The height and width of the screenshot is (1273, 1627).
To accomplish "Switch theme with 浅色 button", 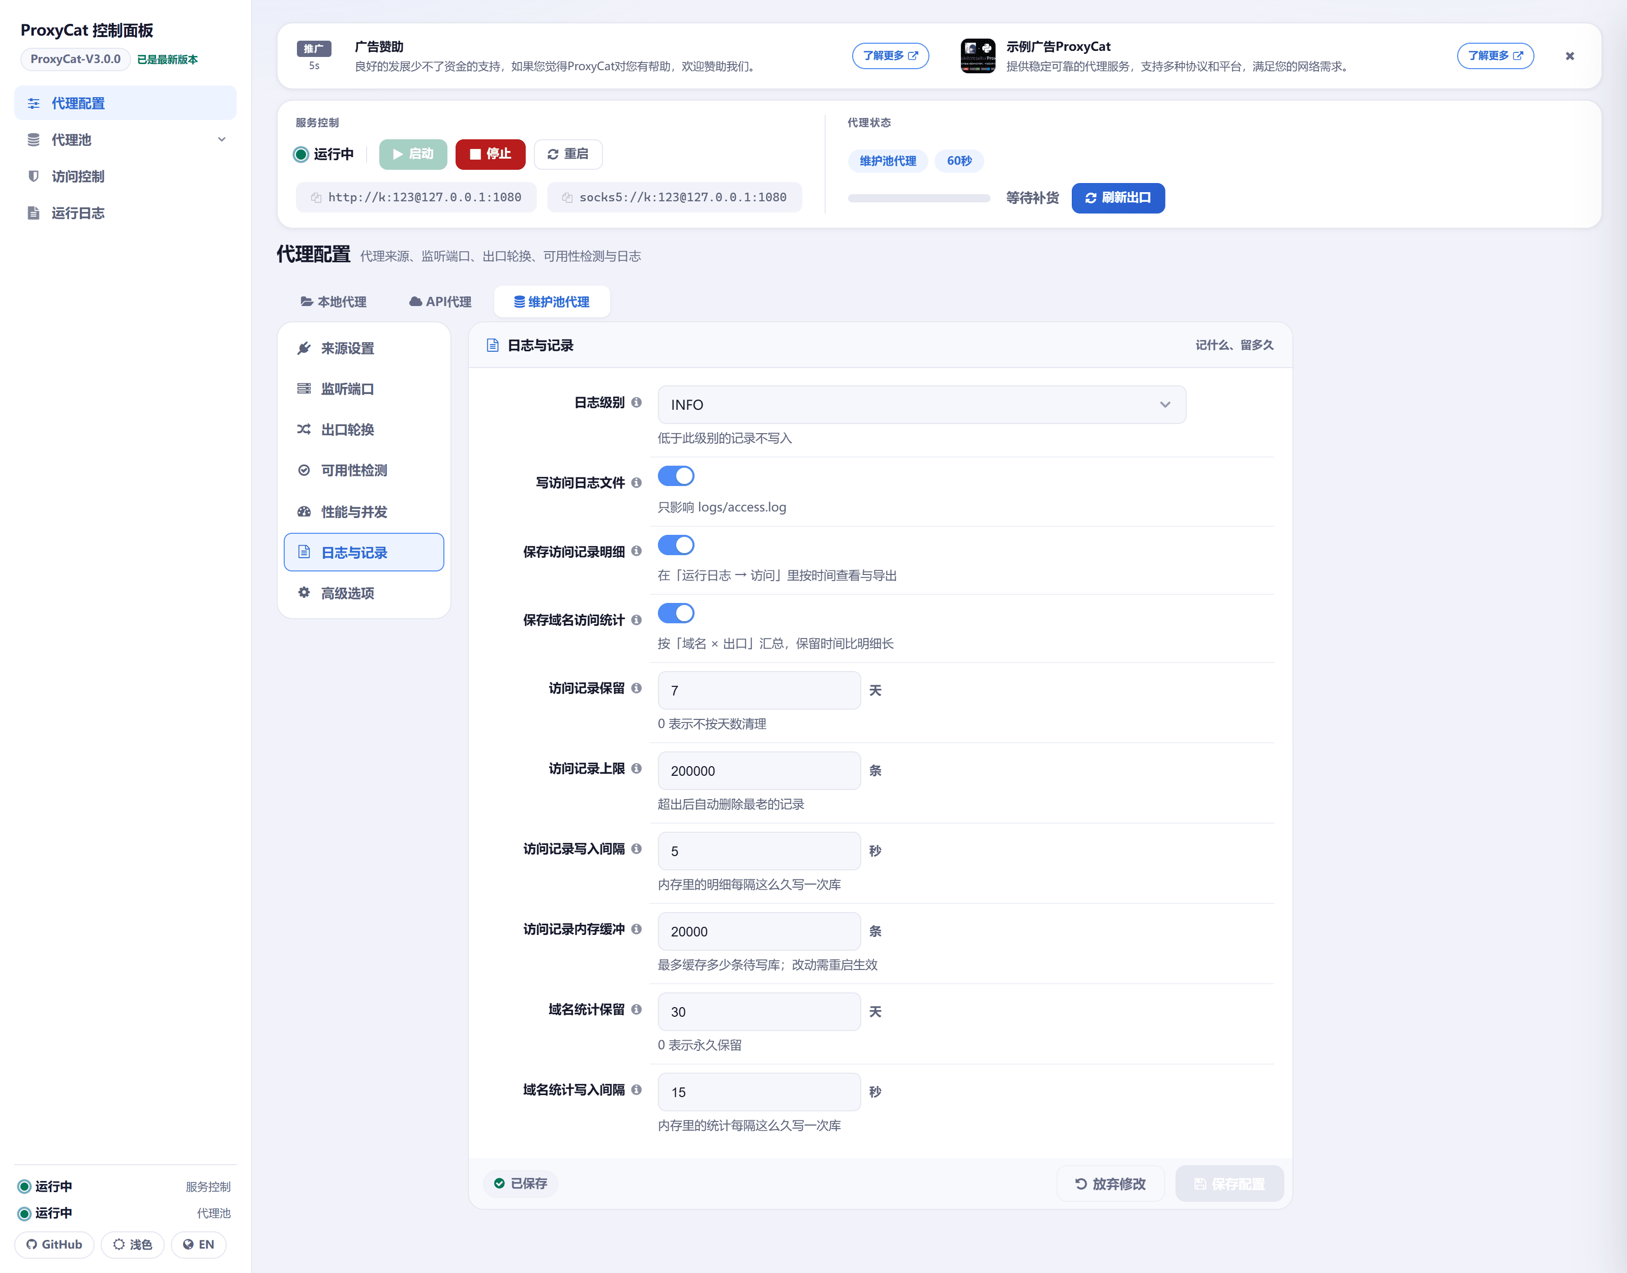I will click(133, 1245).
